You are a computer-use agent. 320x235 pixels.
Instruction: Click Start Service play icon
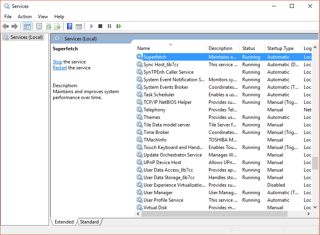pos(92,26)
